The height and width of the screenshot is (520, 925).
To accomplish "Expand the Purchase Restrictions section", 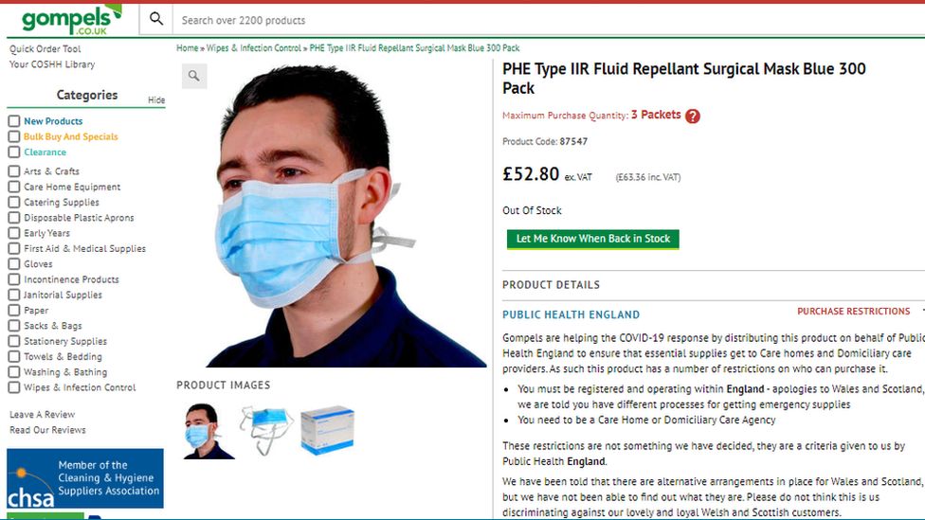I will point(854,312).
